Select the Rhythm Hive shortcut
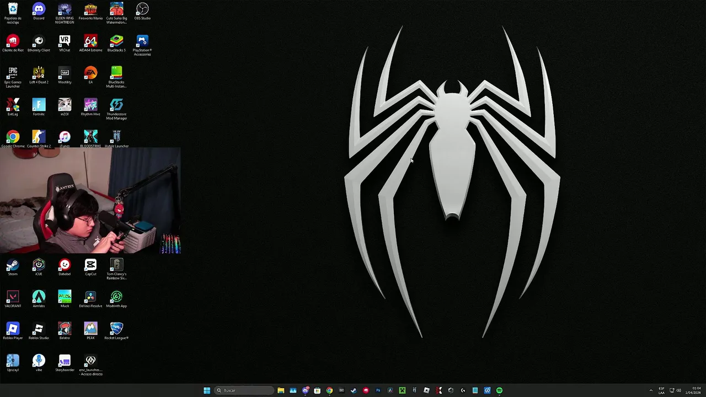 (90, 108)
